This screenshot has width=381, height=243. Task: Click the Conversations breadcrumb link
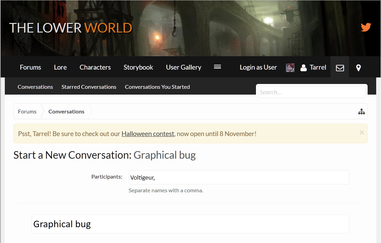(66, 111)
